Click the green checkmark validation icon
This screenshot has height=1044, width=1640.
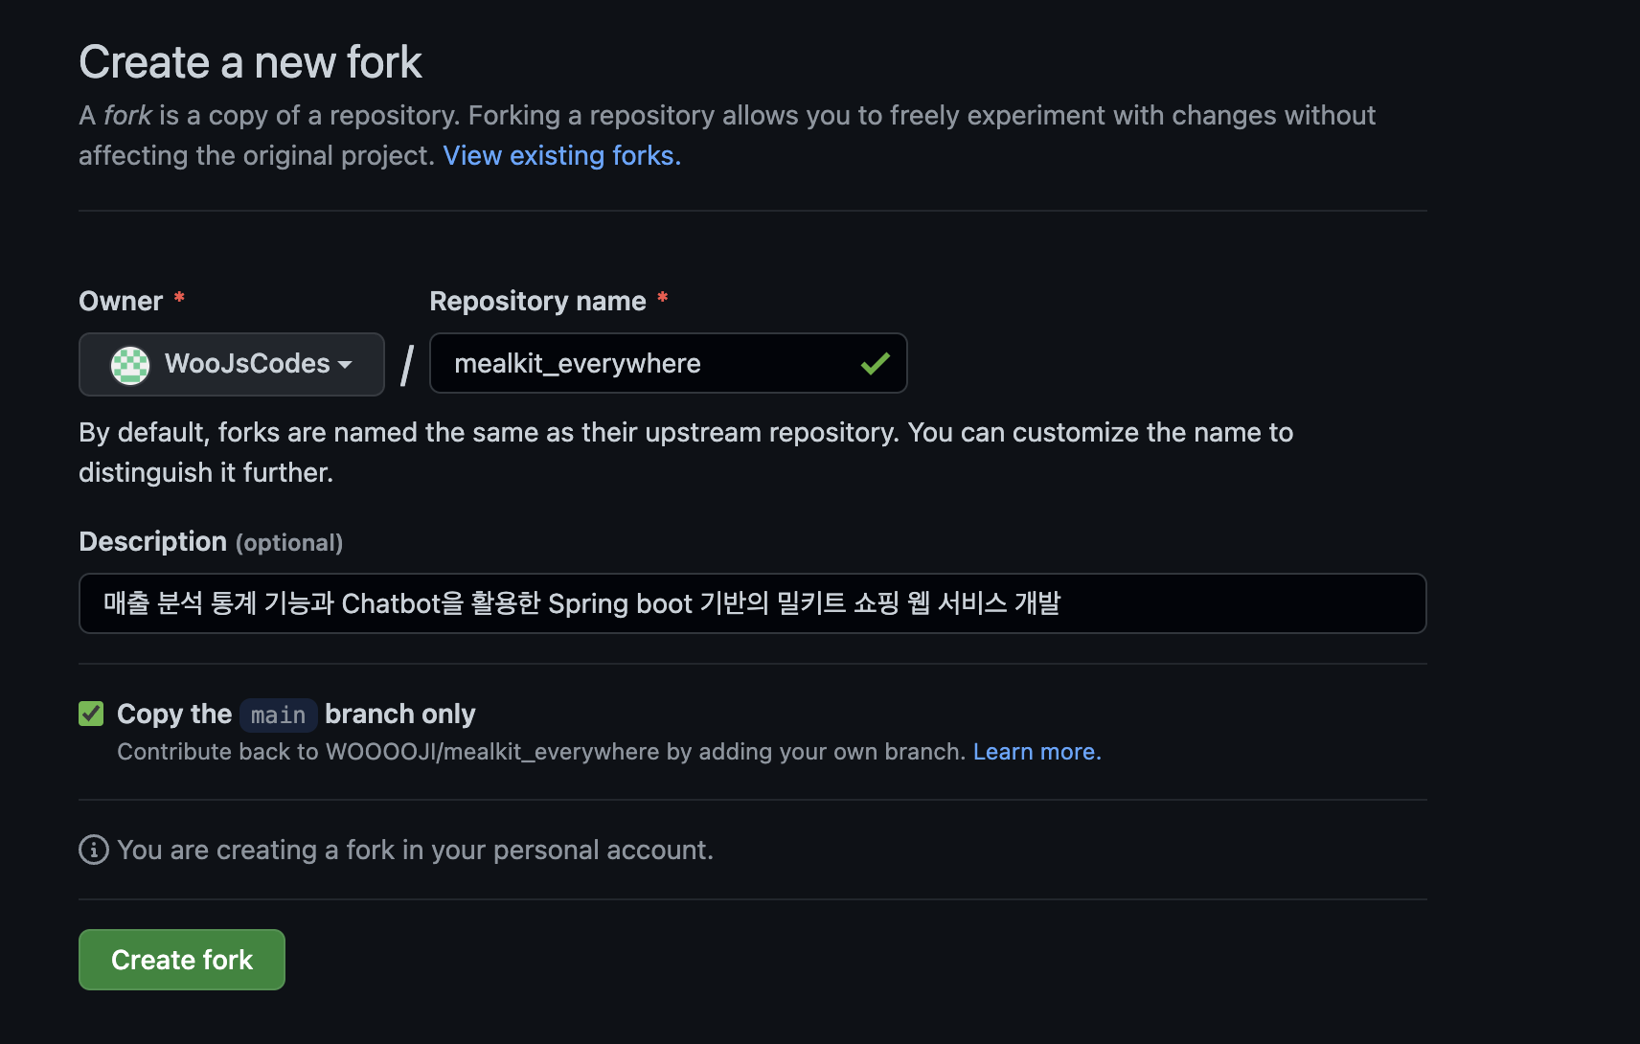tap(875, 364)
